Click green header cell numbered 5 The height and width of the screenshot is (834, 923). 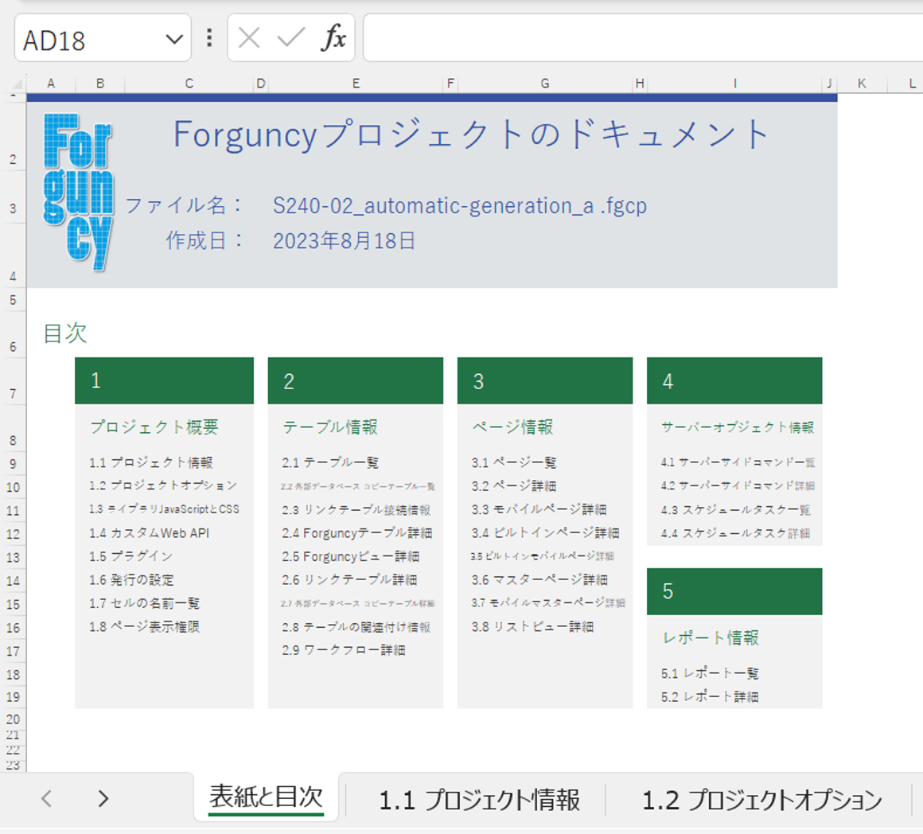click(x=734, y=591)
